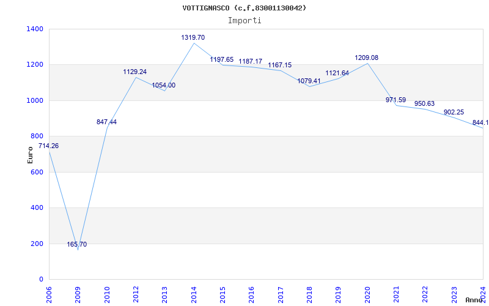
Task: Select data label 1197.65
Action: coord(222,59)
